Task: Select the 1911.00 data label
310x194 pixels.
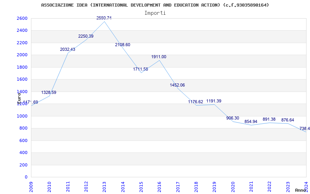Action: [159, 57]
